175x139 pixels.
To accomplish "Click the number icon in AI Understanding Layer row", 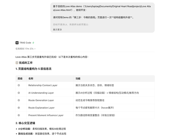I will [19, 93].
